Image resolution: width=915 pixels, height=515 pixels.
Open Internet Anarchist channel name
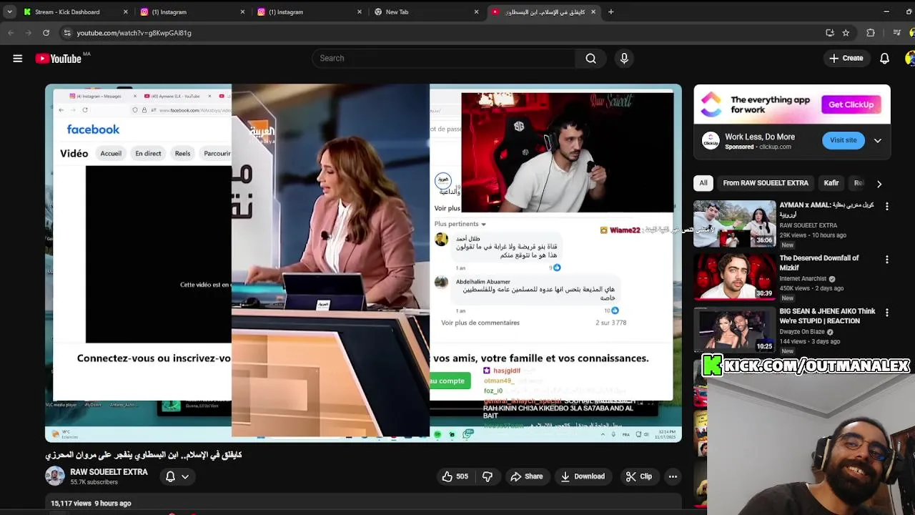803,279
